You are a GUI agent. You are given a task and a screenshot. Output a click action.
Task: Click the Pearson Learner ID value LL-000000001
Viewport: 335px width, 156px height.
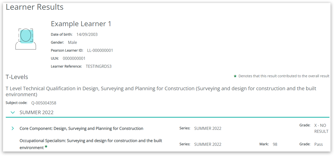coord(100,50)
